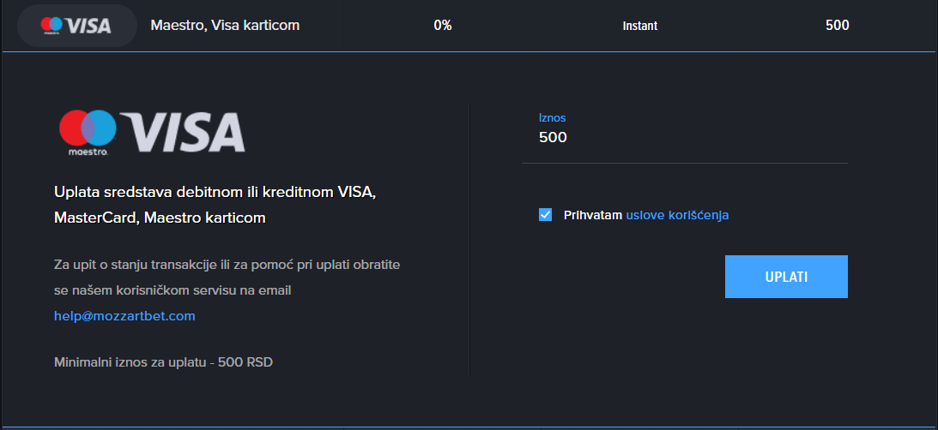Screen dimensions: 938x430
Task: Click the Instant processing time cell
Action: (640, 26)
